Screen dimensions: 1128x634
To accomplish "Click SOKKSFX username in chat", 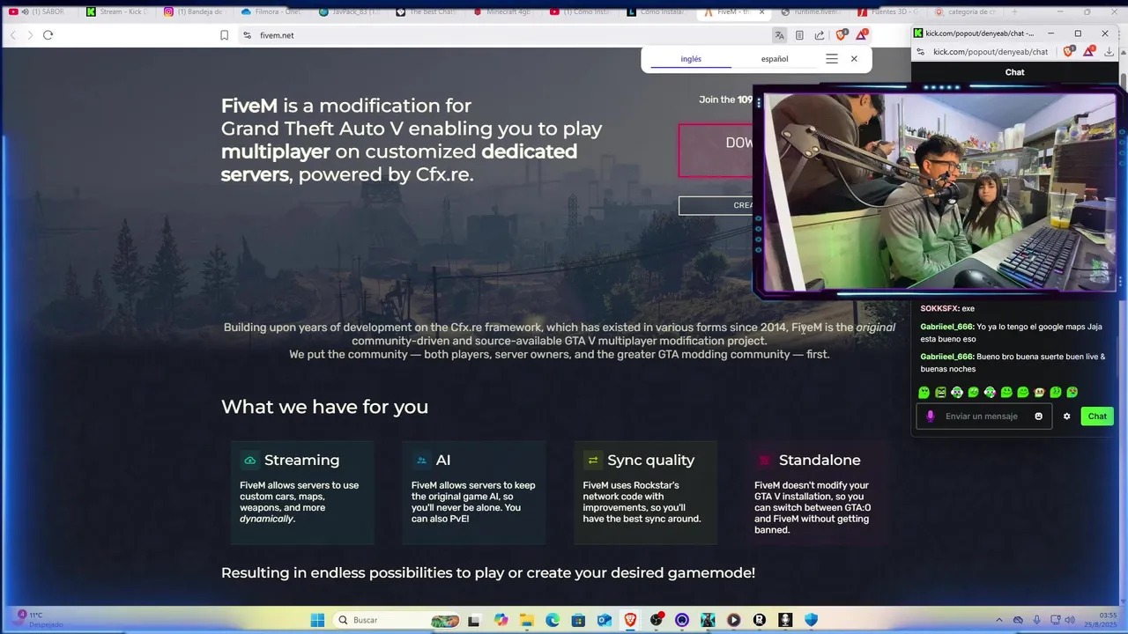I will click(939, 309).
